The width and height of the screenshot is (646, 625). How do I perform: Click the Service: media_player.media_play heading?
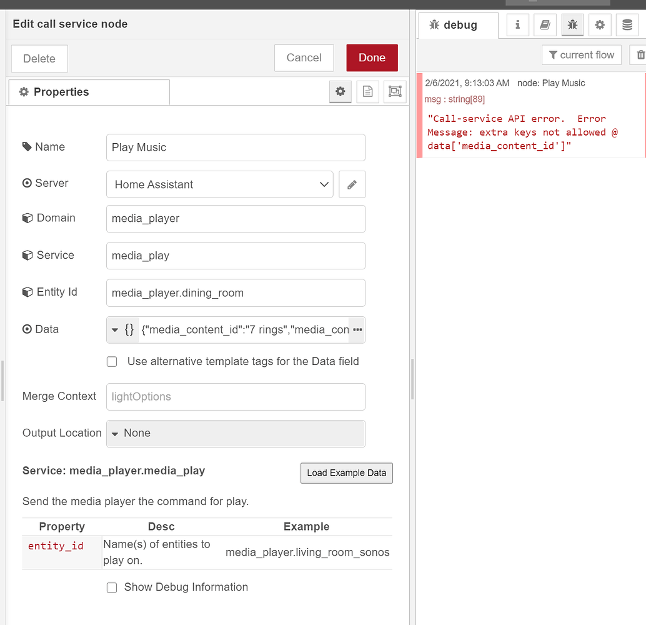[114, 471]
